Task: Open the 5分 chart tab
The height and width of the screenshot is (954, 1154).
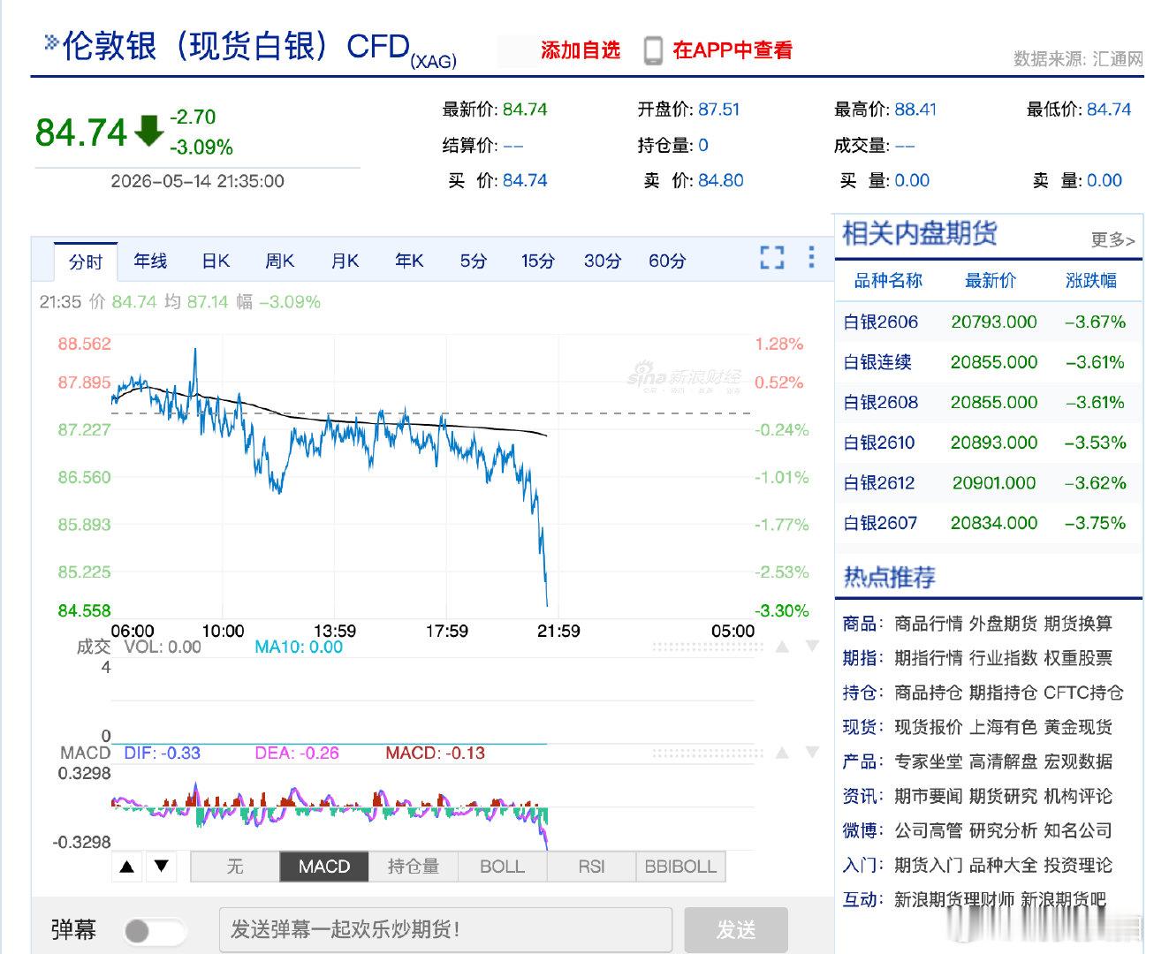Action: [473, 261]
